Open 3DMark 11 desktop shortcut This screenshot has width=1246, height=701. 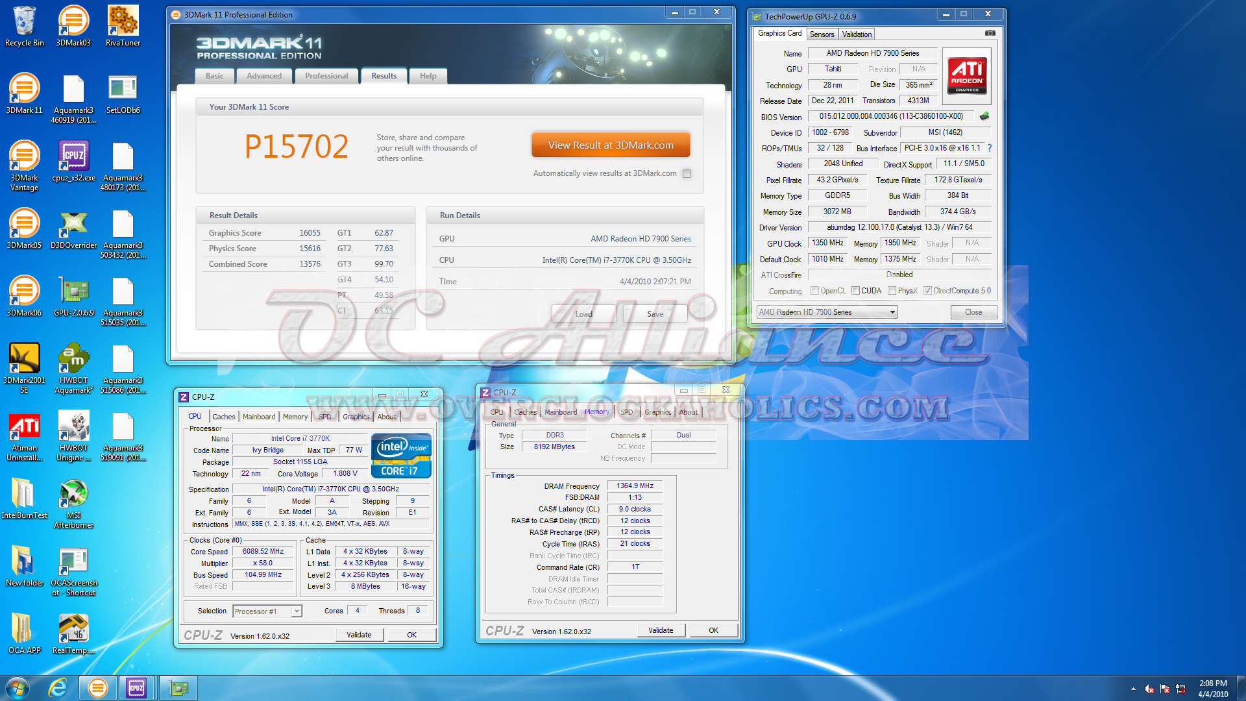coord(24,94)
